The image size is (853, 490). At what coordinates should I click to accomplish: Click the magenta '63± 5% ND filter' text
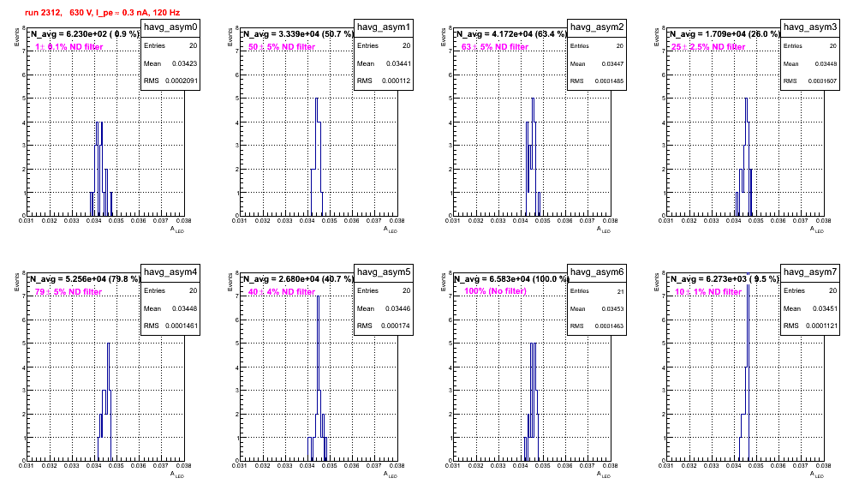(495, 47)
